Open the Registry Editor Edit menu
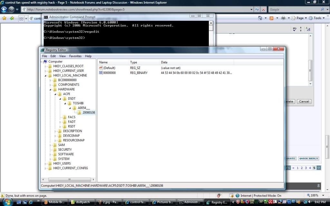Image resolution: width=330 pixels, height=206 pixels. coord(53,56)
